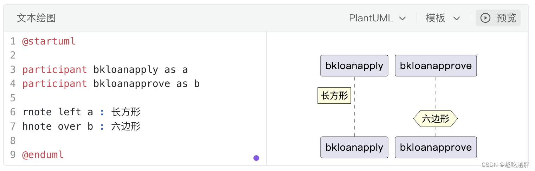Click the 文本绘图 panel title
535x171 pixels.
(36, 18)
